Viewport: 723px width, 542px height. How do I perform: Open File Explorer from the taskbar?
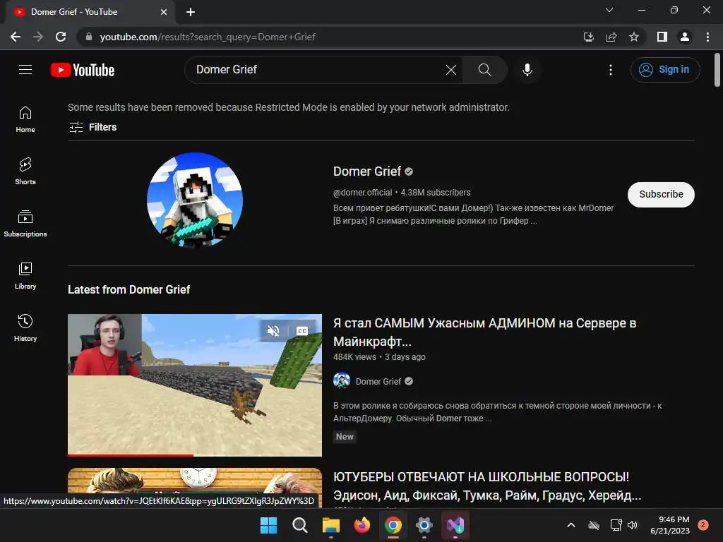click(330, 525)
